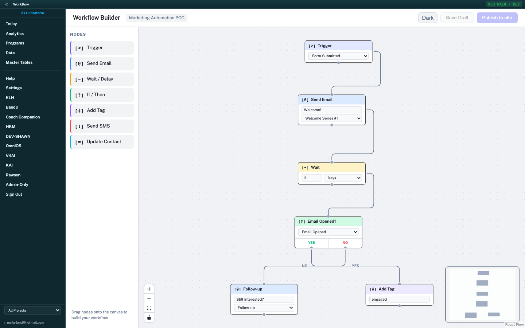The image size is (525, 328).
Task: Click the Follow-up node header on the canvas
Action: point(264,289)
